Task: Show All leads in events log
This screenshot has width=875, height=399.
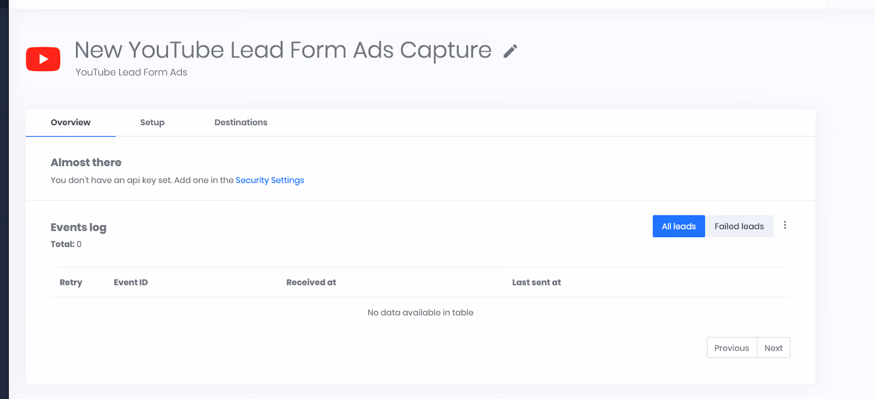Action: coord(679,226)
